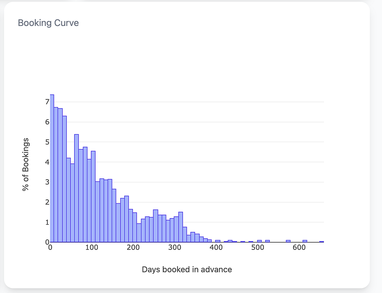Click the x-axis tick label 400

click(216, 247)
